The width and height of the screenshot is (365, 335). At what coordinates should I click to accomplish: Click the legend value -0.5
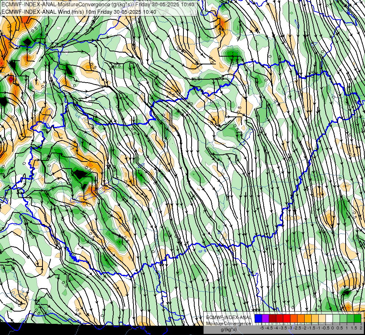325,328
